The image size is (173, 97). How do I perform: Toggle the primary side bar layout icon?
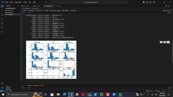click(144, 2)
